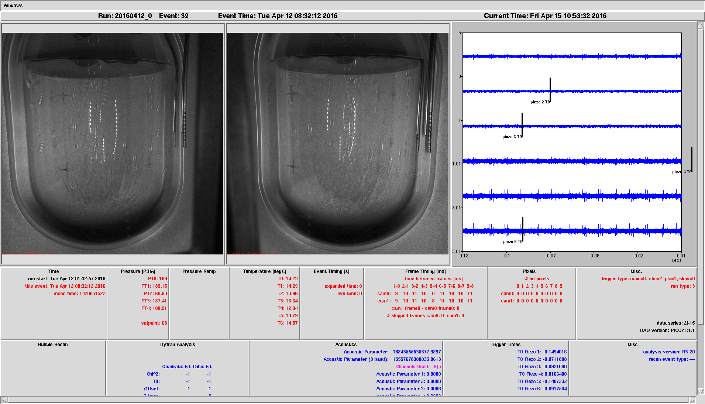Click the Pressure Ramp panel heading
The width and height of the screenshot is (705, 404).
click(199, 271)
